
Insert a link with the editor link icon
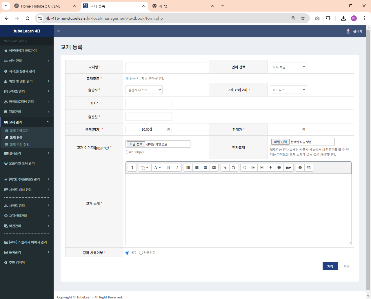pyautogui.click(x=225, y=167)
